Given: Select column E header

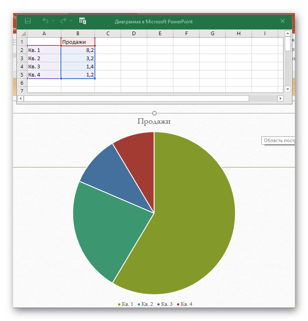Looking at the screenshot, I should coord(160,34).
